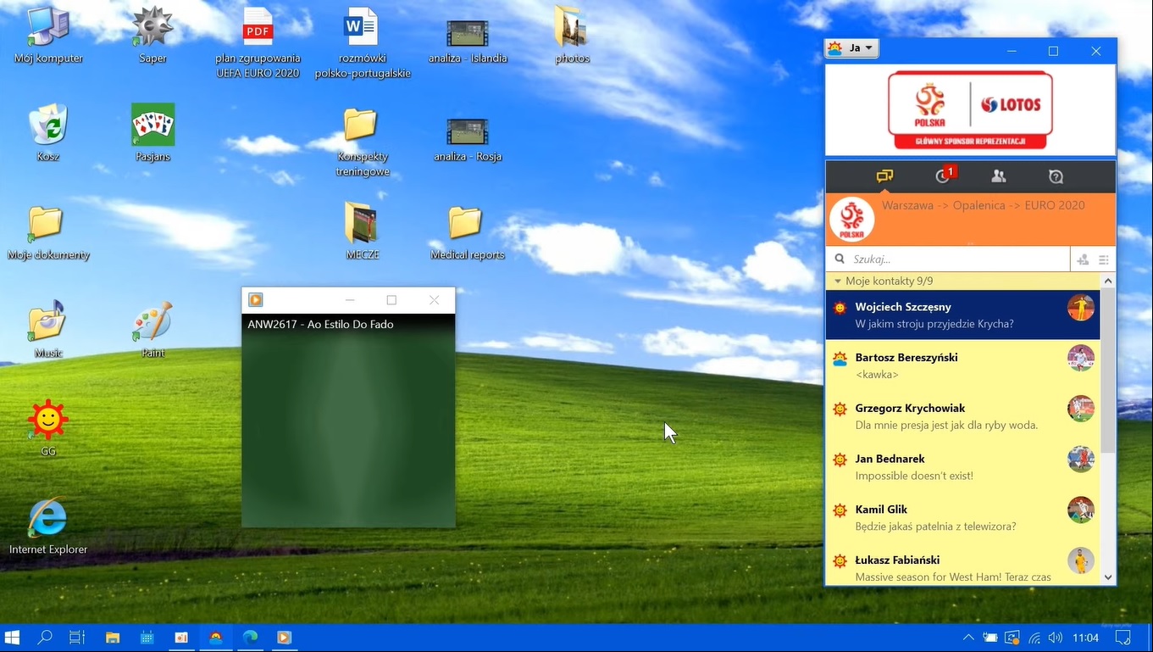Select the plan zgrupowania PDF file

(258, 42)
